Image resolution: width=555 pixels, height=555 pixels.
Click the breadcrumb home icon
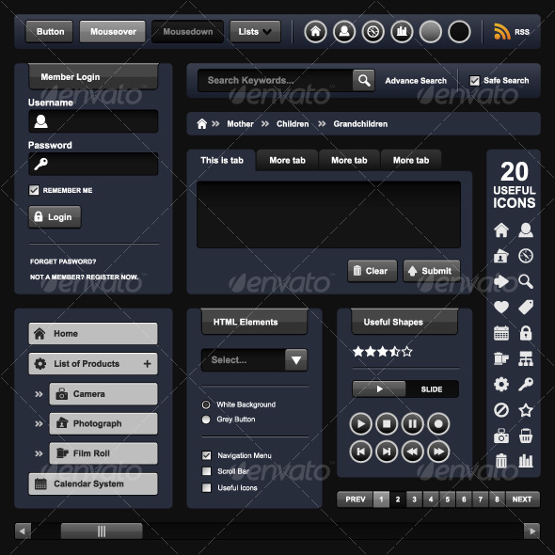[x=201, y=124]
